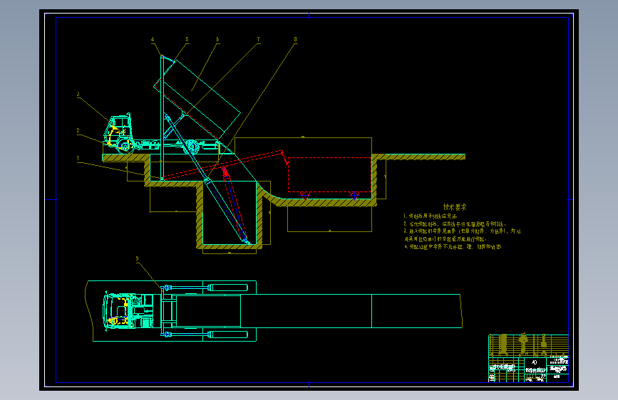Click the A0 label in title block

534,362
